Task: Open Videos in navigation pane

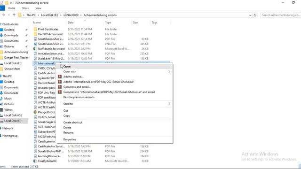Action: click(8, 109)
